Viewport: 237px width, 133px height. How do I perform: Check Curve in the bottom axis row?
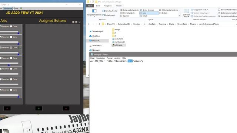(x=11, y=90)
